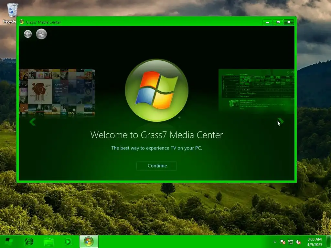
Task: Show next slide with right green arrow
Action: 281,122
